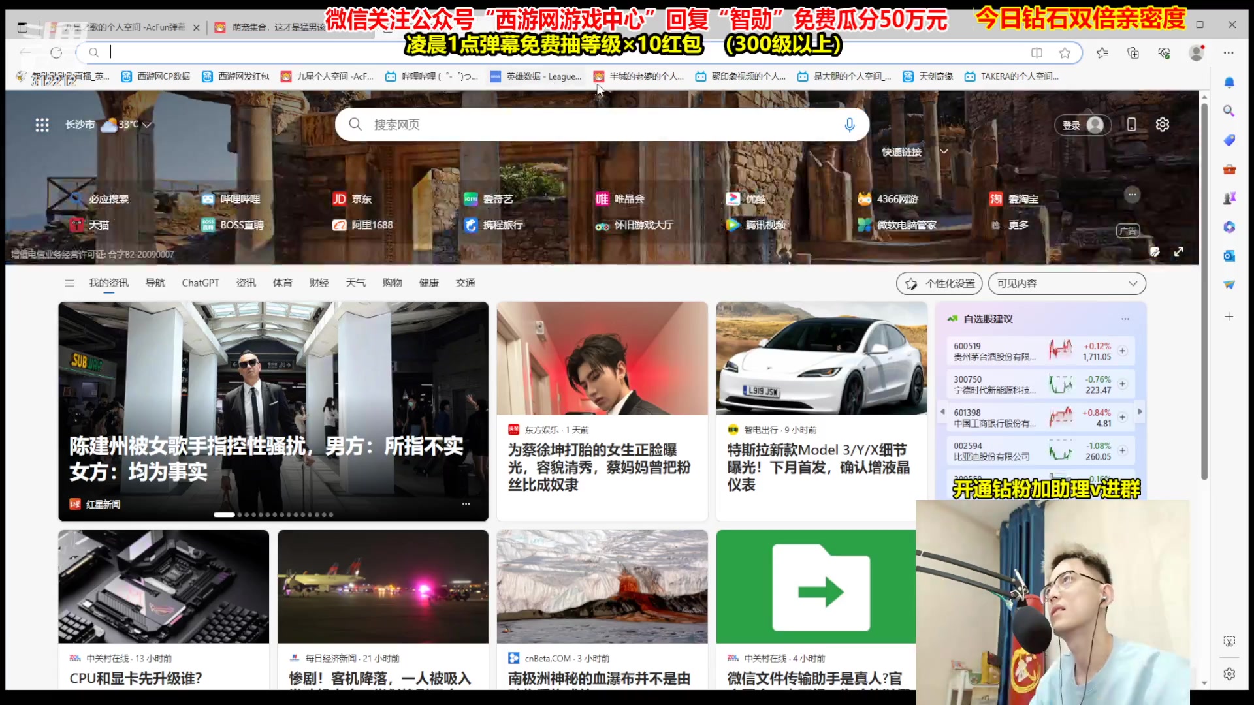Open quick links more options ellipsis

tap(1132, 195)
